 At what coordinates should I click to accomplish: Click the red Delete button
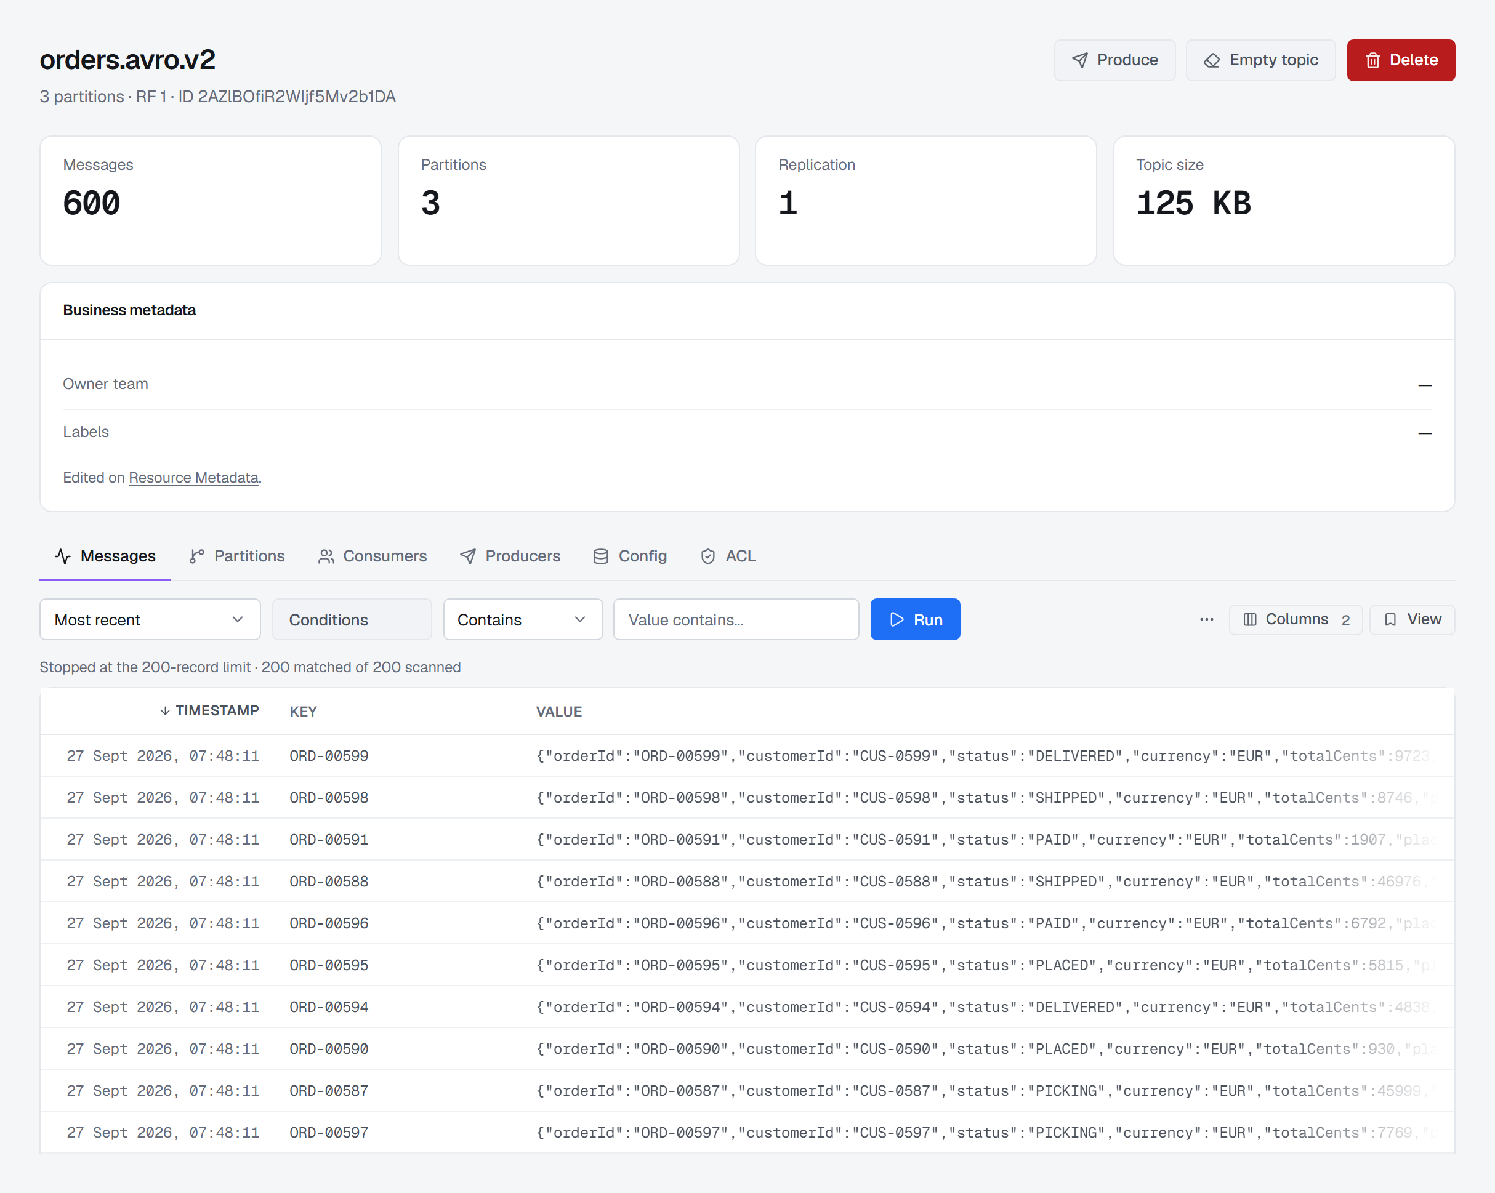pos(1401,60)
